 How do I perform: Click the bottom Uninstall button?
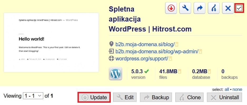[225, 97]
